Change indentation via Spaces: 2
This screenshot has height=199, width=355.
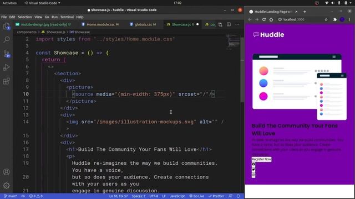point(138,196)
